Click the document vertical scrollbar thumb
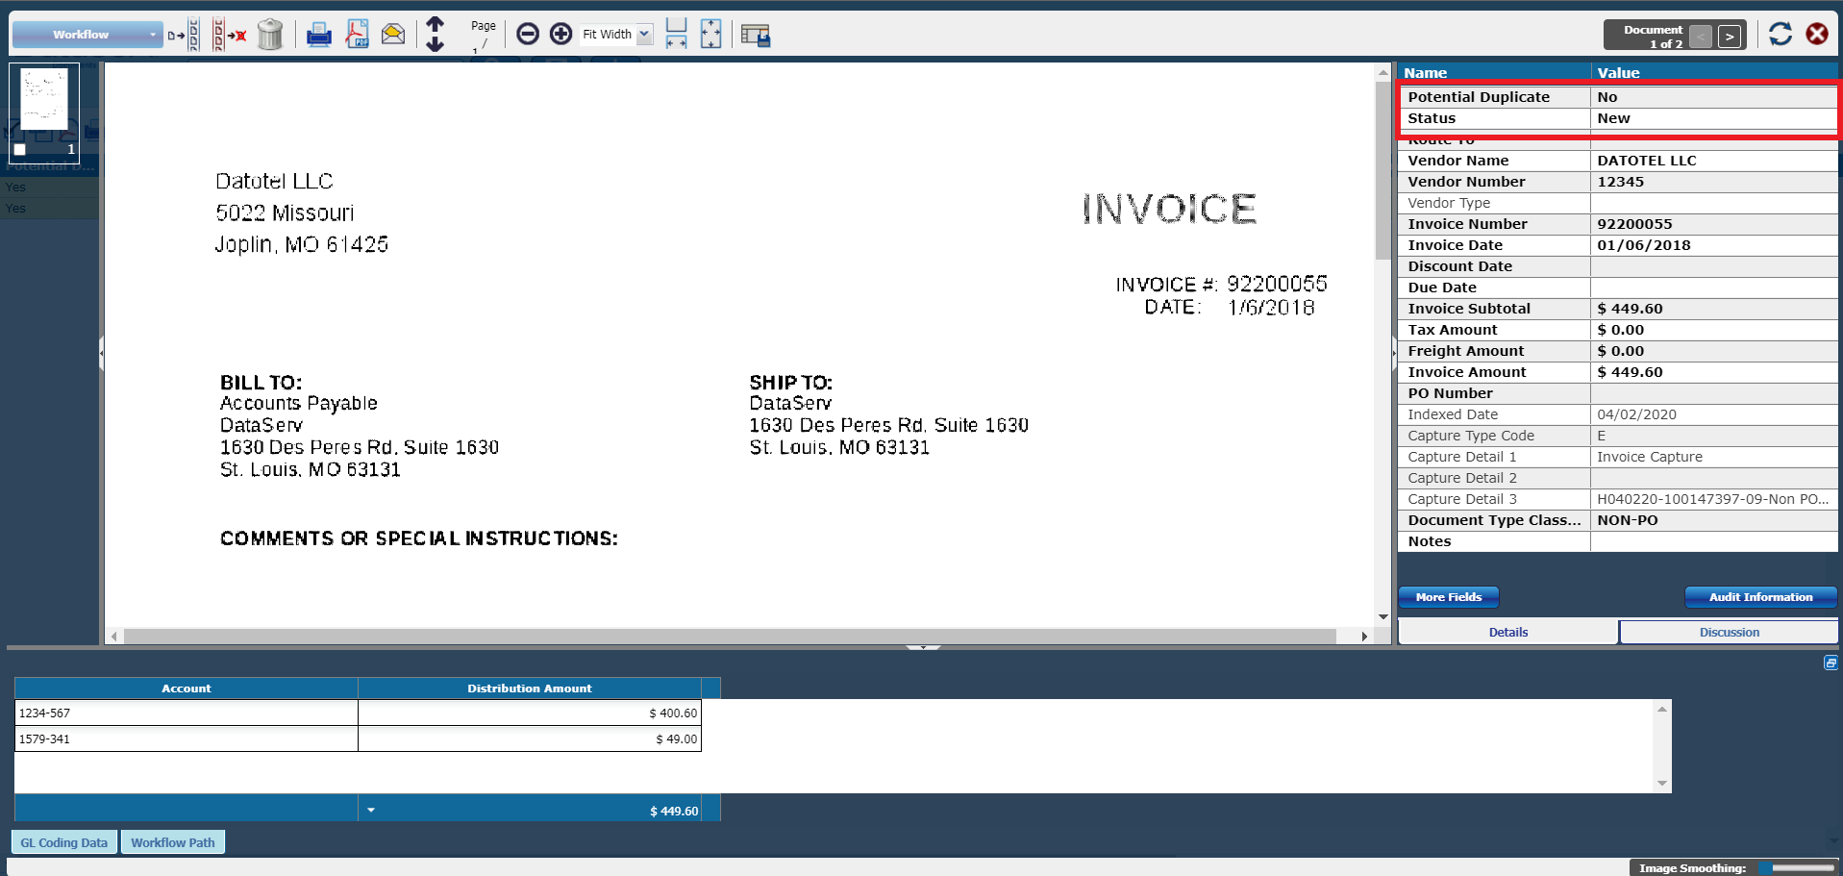 pyautogui.click(x=1382, y=170)
